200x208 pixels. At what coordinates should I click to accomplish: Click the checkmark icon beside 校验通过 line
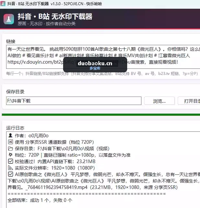tap(10, 161)
